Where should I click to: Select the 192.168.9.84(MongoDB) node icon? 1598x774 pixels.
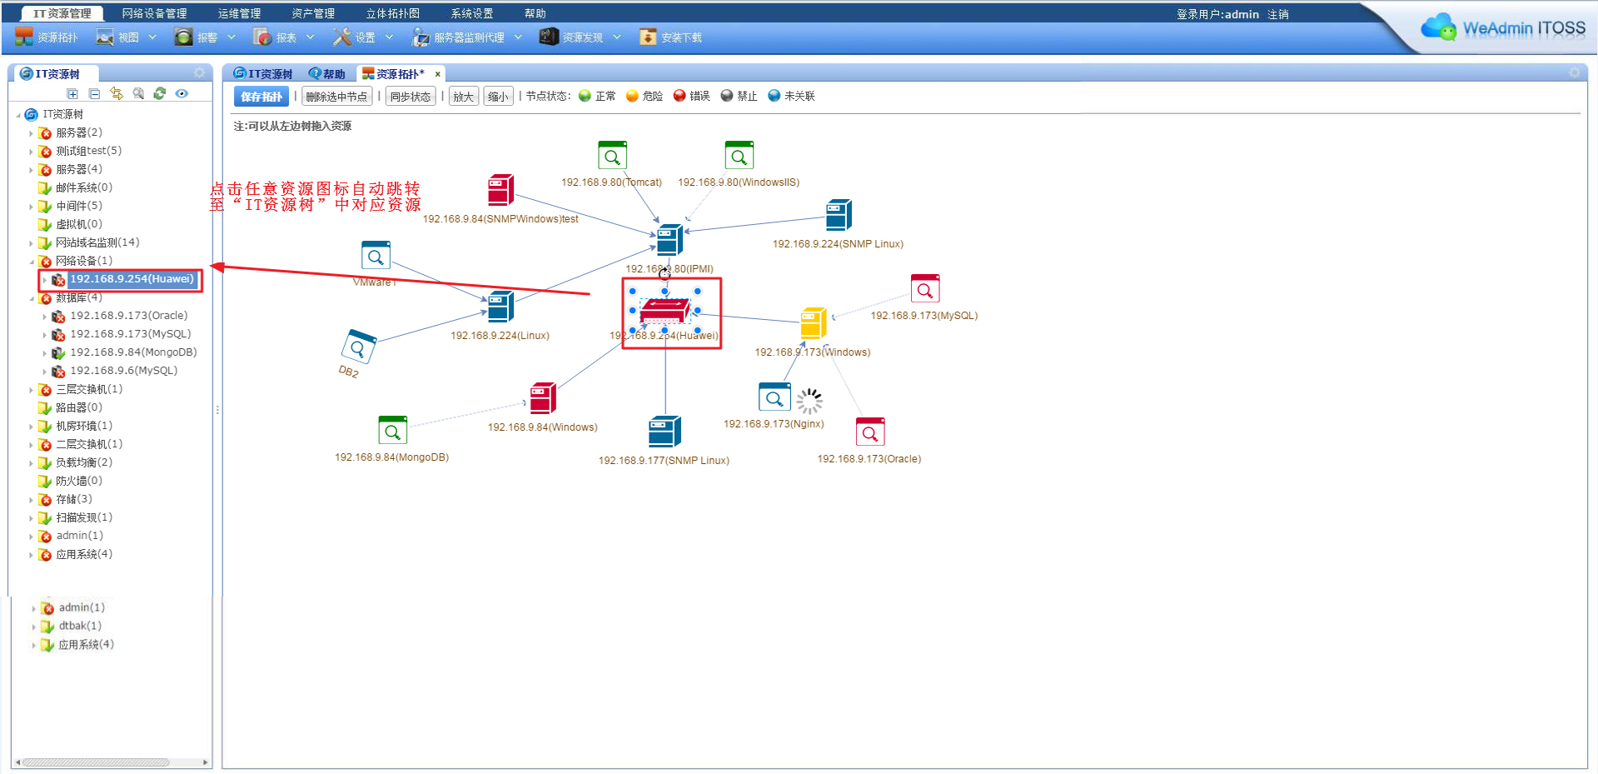pos(392,431)
